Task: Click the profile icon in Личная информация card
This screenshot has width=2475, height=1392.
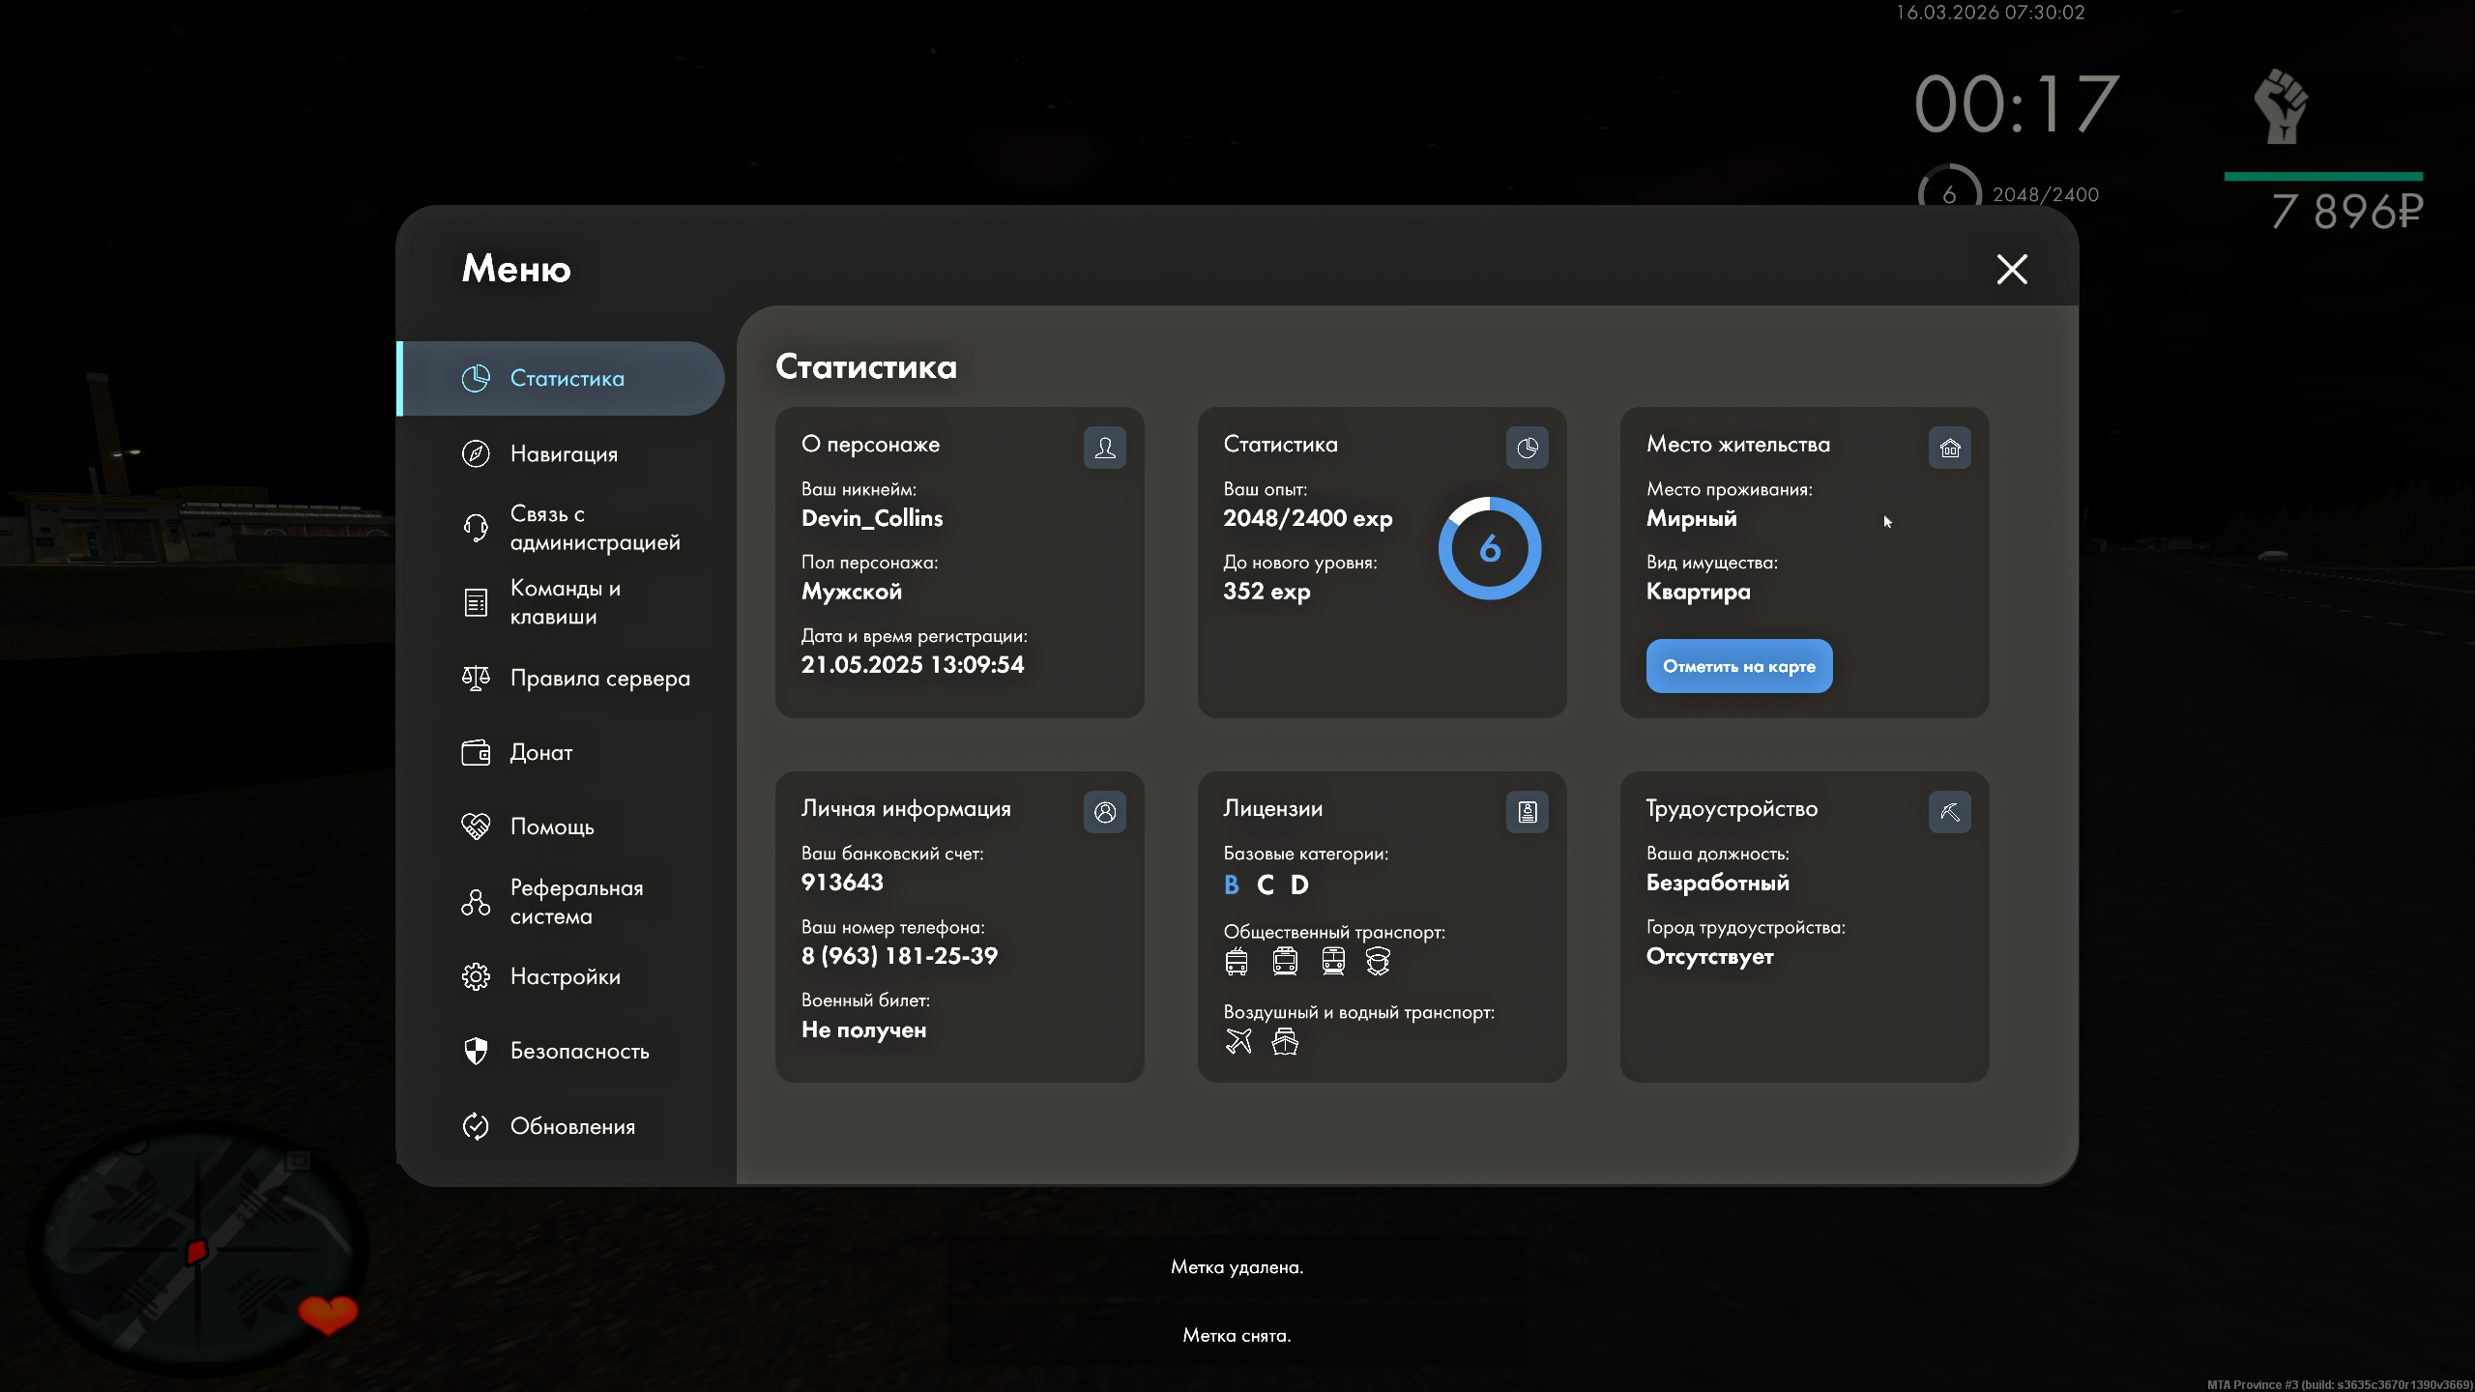Action: [x=1104, y=812]
